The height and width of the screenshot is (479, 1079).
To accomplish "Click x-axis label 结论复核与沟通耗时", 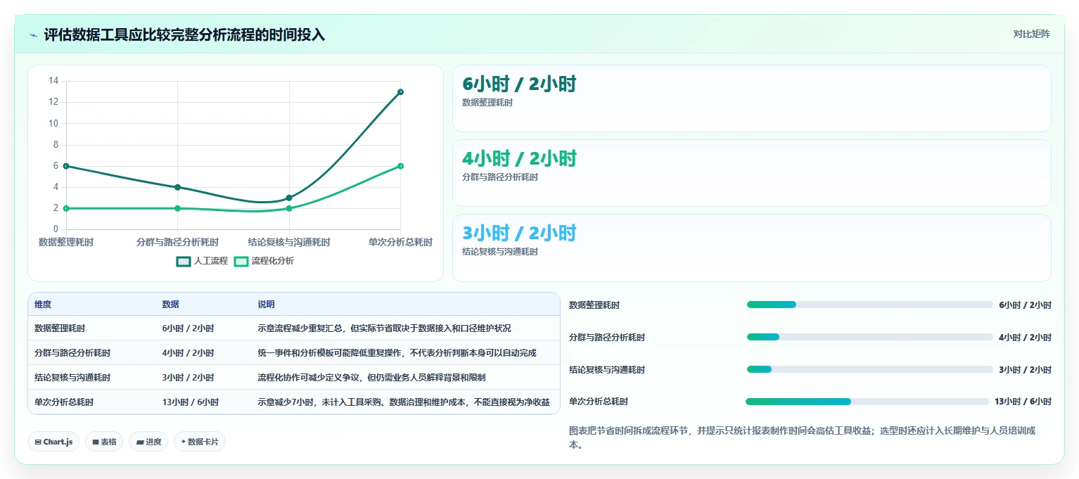I will tap(289, 242).
